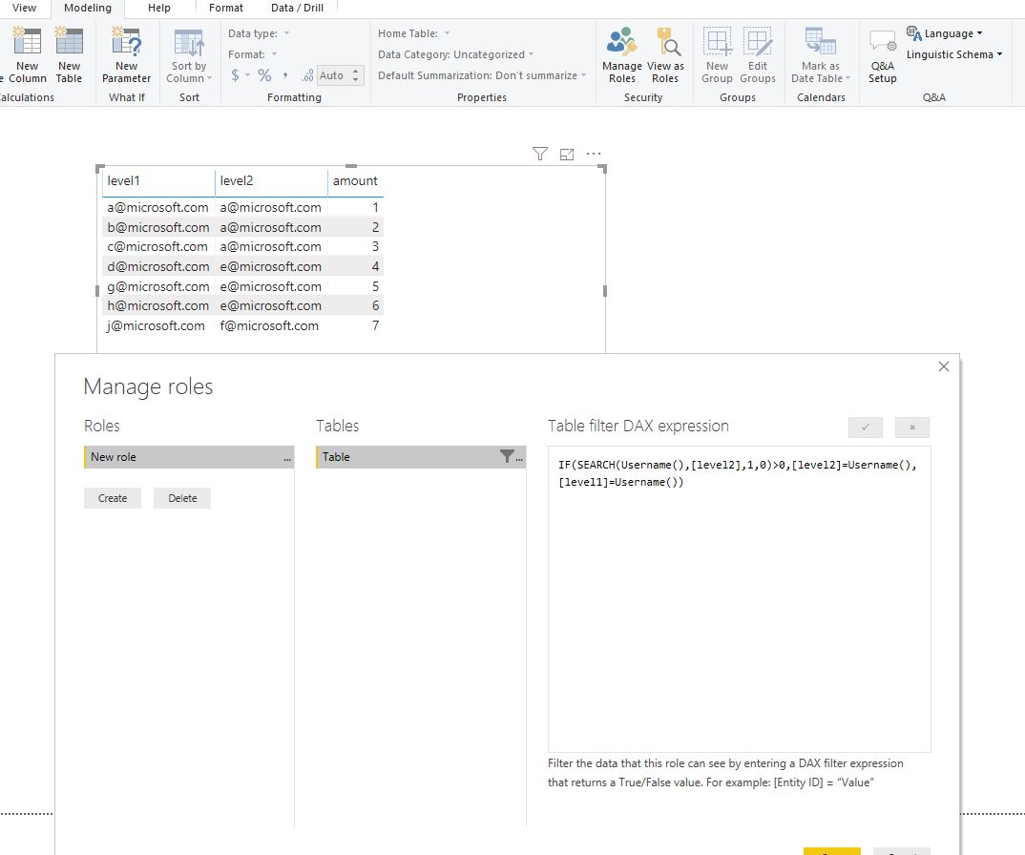Screen dimensions: 1025x855
Task: Click the level2 column header
Action: [x=271, y=181]
